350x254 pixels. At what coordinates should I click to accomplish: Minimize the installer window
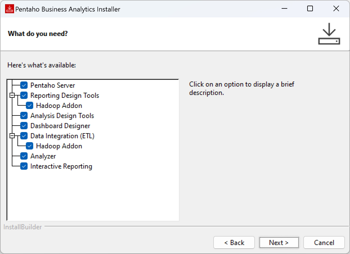284,9
